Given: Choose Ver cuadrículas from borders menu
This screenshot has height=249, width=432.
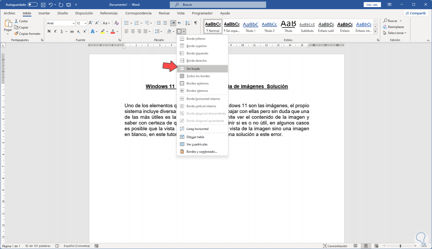Looking at the screenshot, I should click(202, 144).
